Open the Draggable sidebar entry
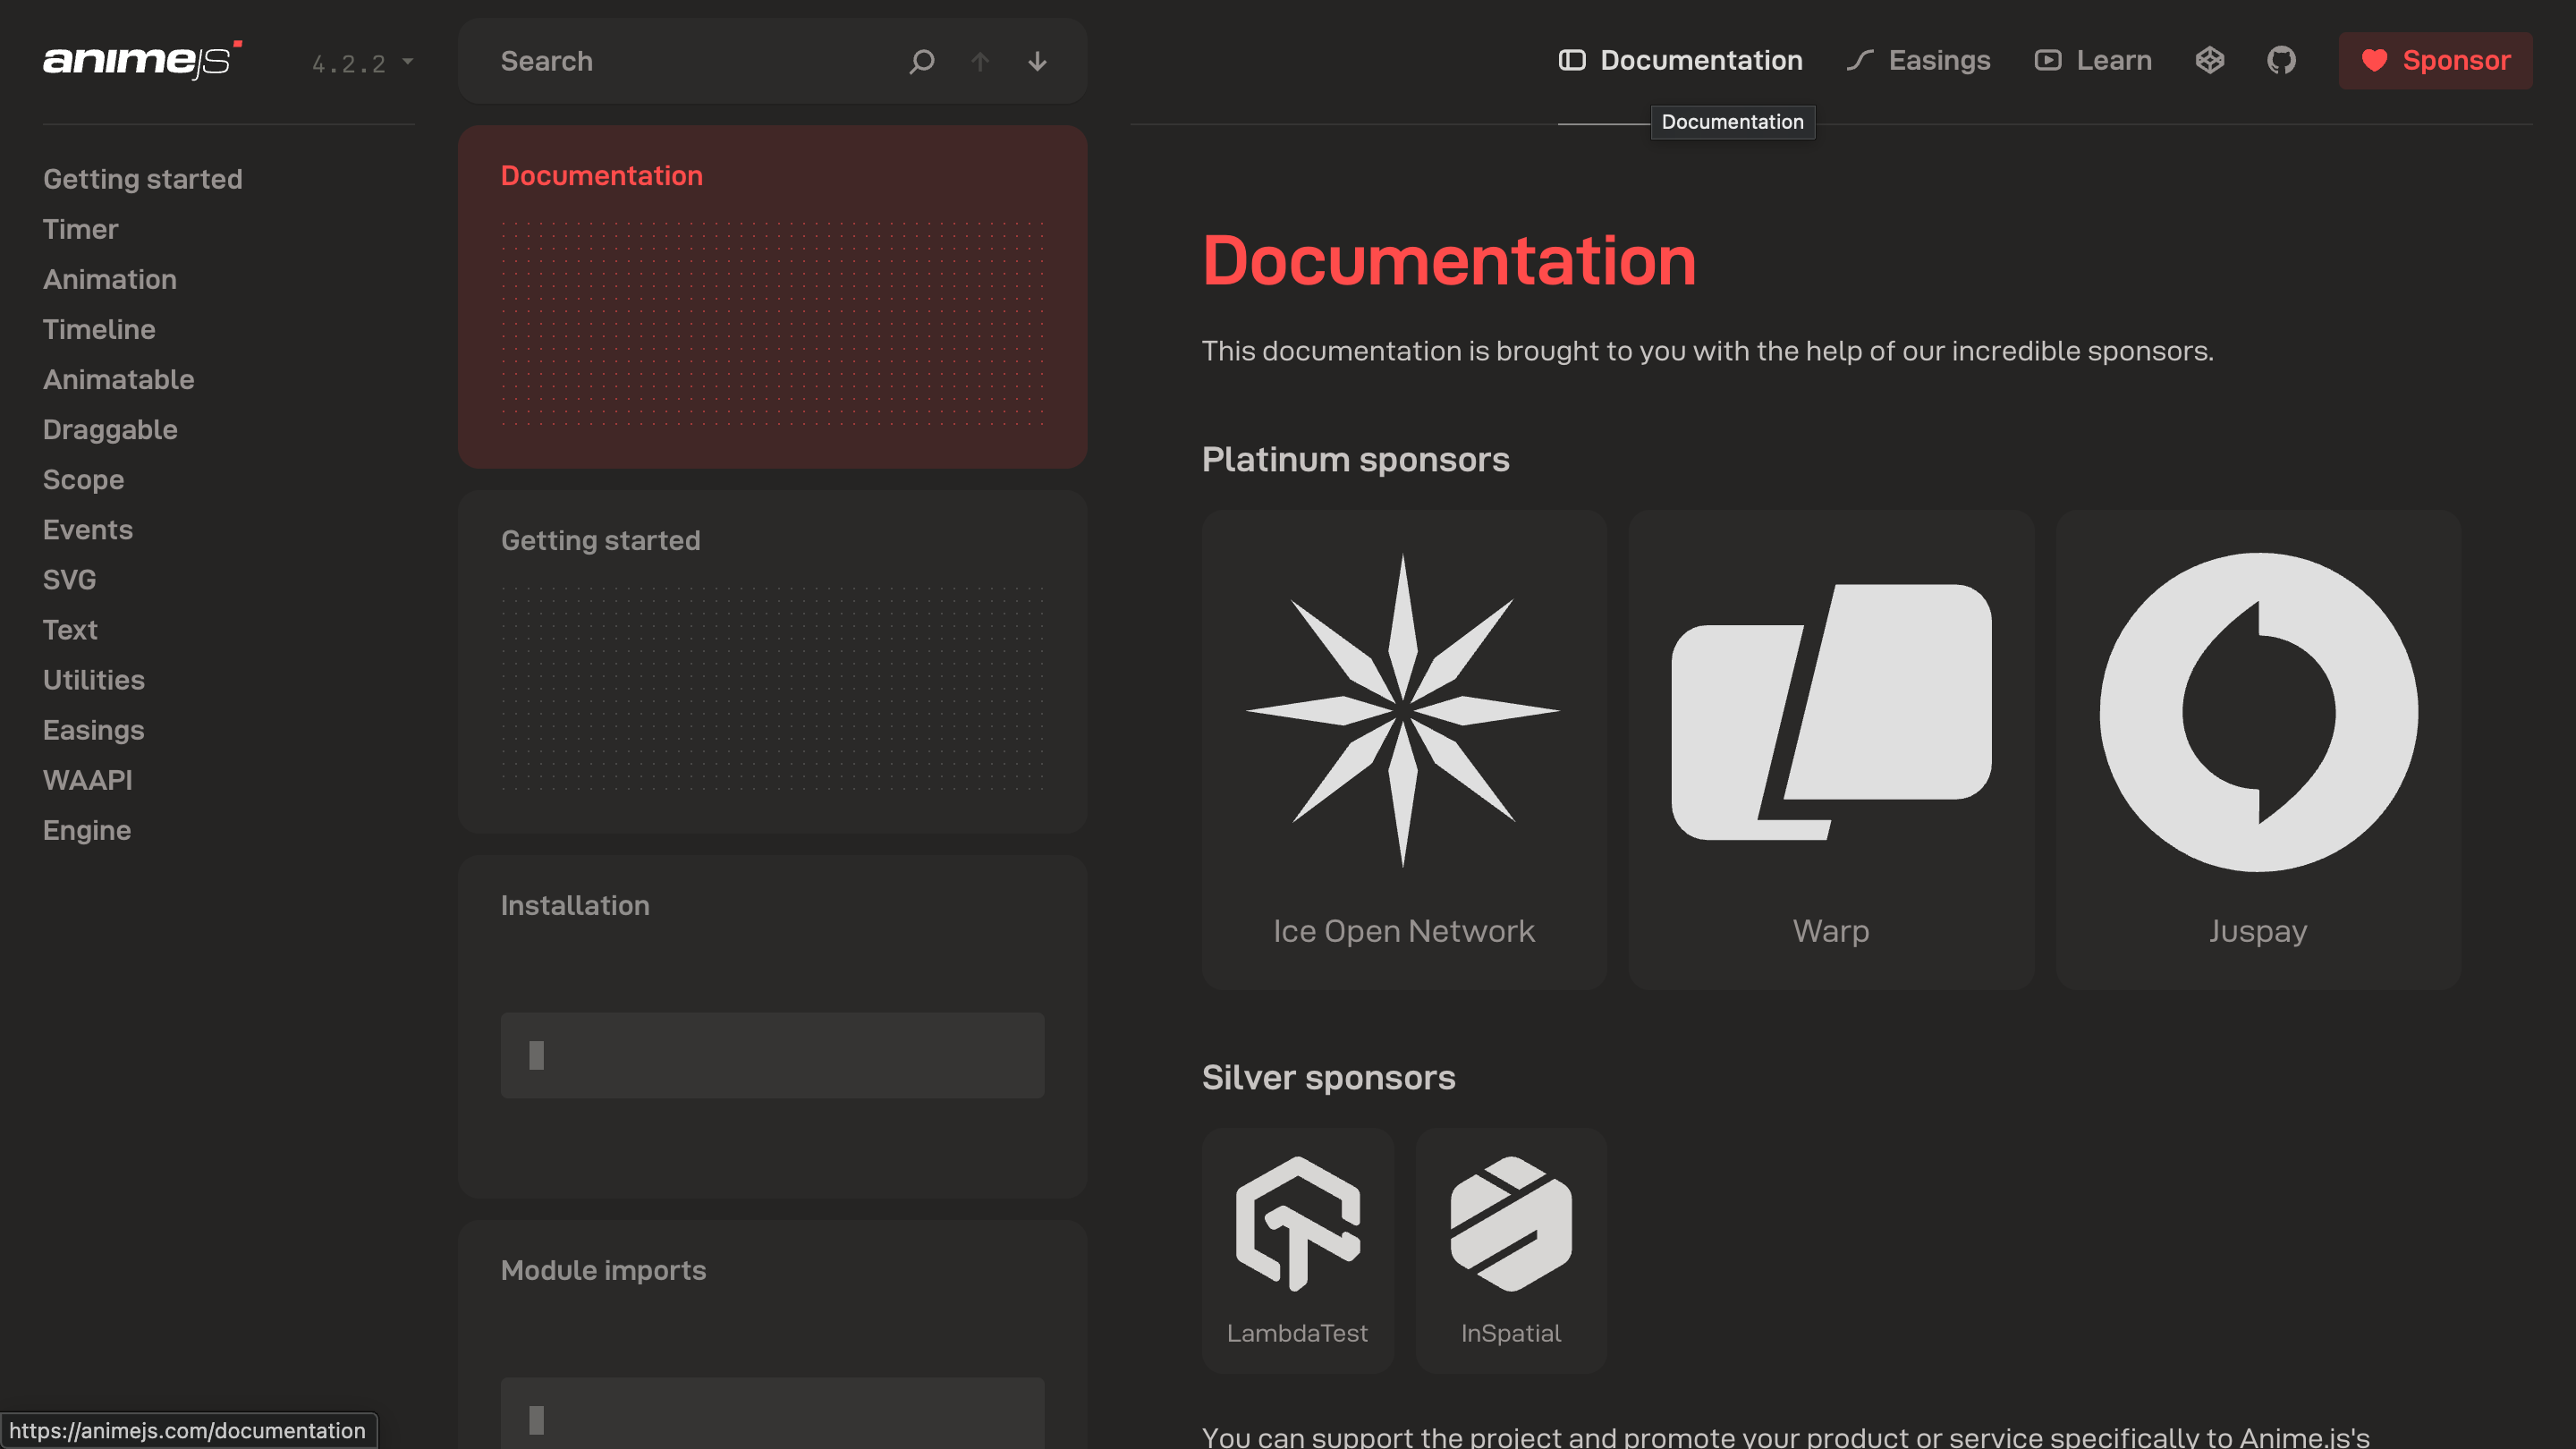2576x1449 pixels. pyautogui.click(x=110, y=429)
